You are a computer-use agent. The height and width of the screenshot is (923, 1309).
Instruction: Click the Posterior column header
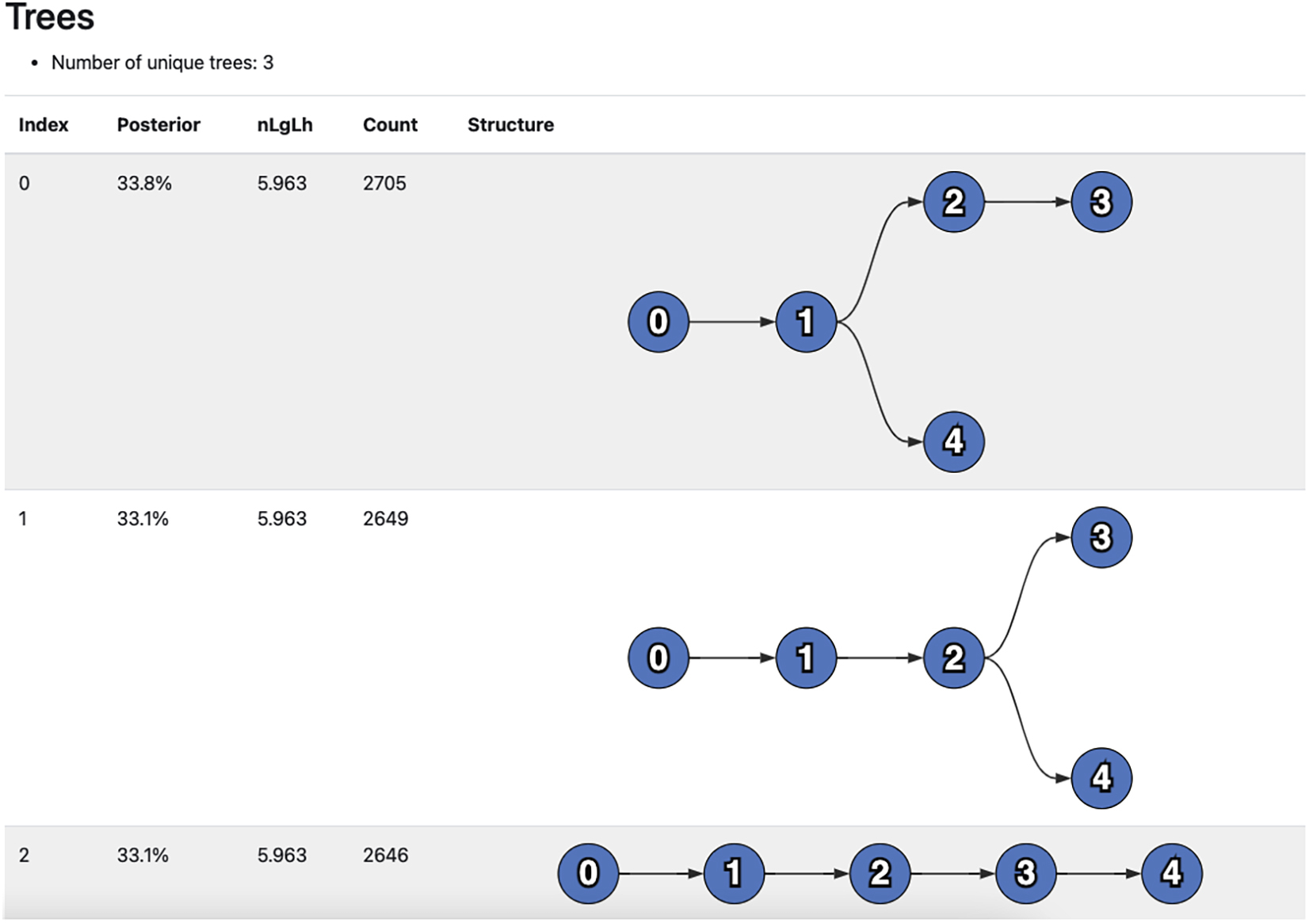158,124
